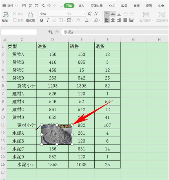Click the fx insert function icon
The image size is (169, 180).
(x=57, y=32)
